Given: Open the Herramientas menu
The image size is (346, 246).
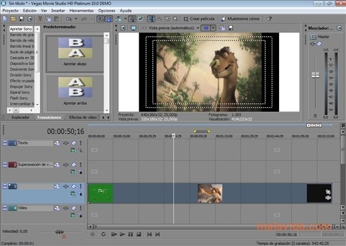Looking at the screenshot, I should pos(81,11).
